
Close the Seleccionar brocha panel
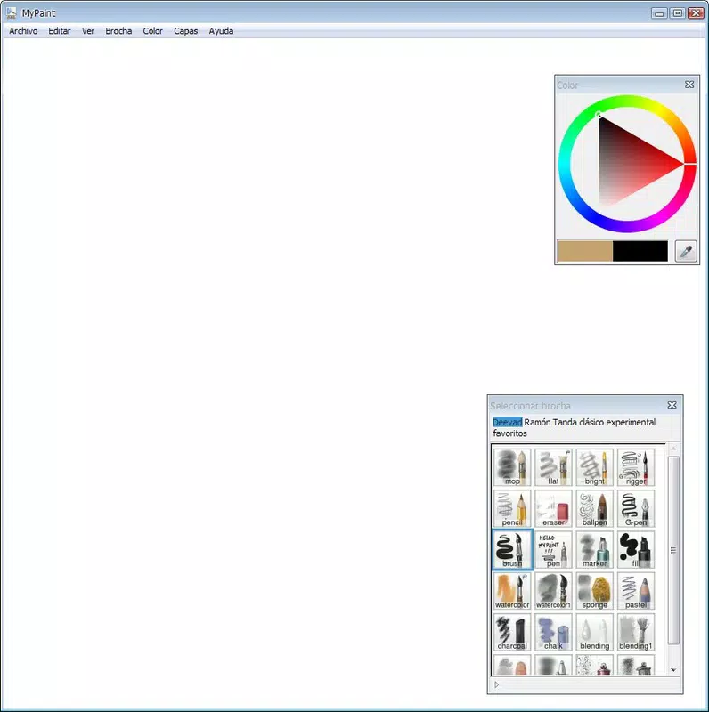click(672, 405)
